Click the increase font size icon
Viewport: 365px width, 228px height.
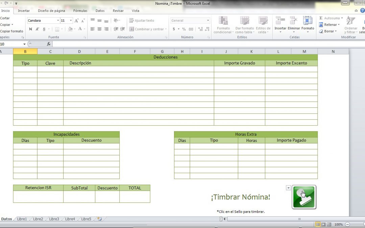77,21
